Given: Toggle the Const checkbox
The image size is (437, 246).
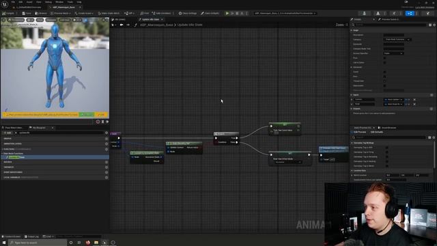Looking at the screenshot, I should coord(384,72).
